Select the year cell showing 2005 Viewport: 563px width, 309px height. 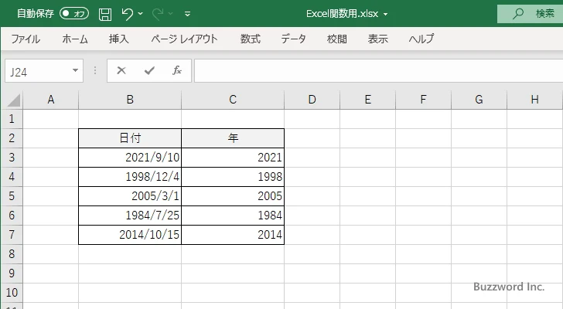coord(233,196)
